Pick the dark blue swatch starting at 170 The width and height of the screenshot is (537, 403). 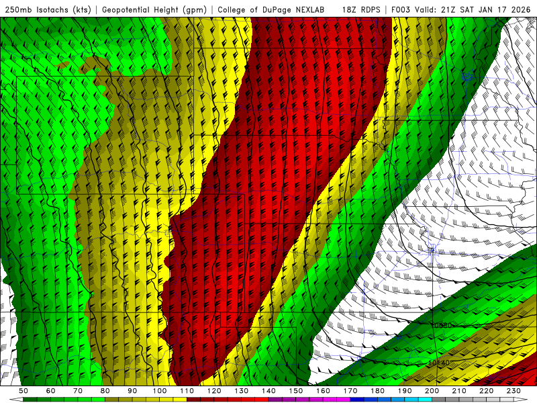pos(357,400)
